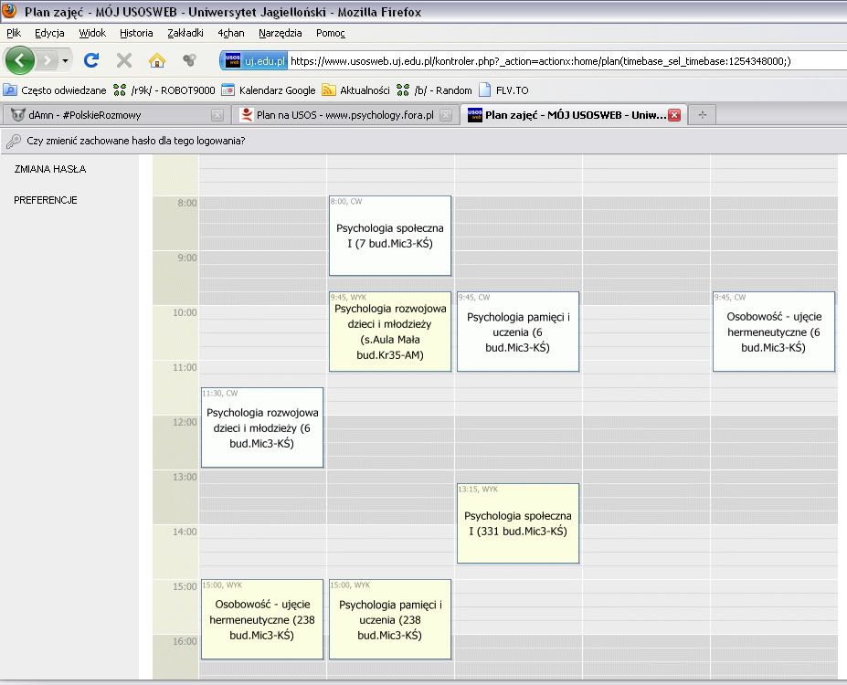Open the history dropdown next to Forward button
847x685 pixels.
(66, 60)
